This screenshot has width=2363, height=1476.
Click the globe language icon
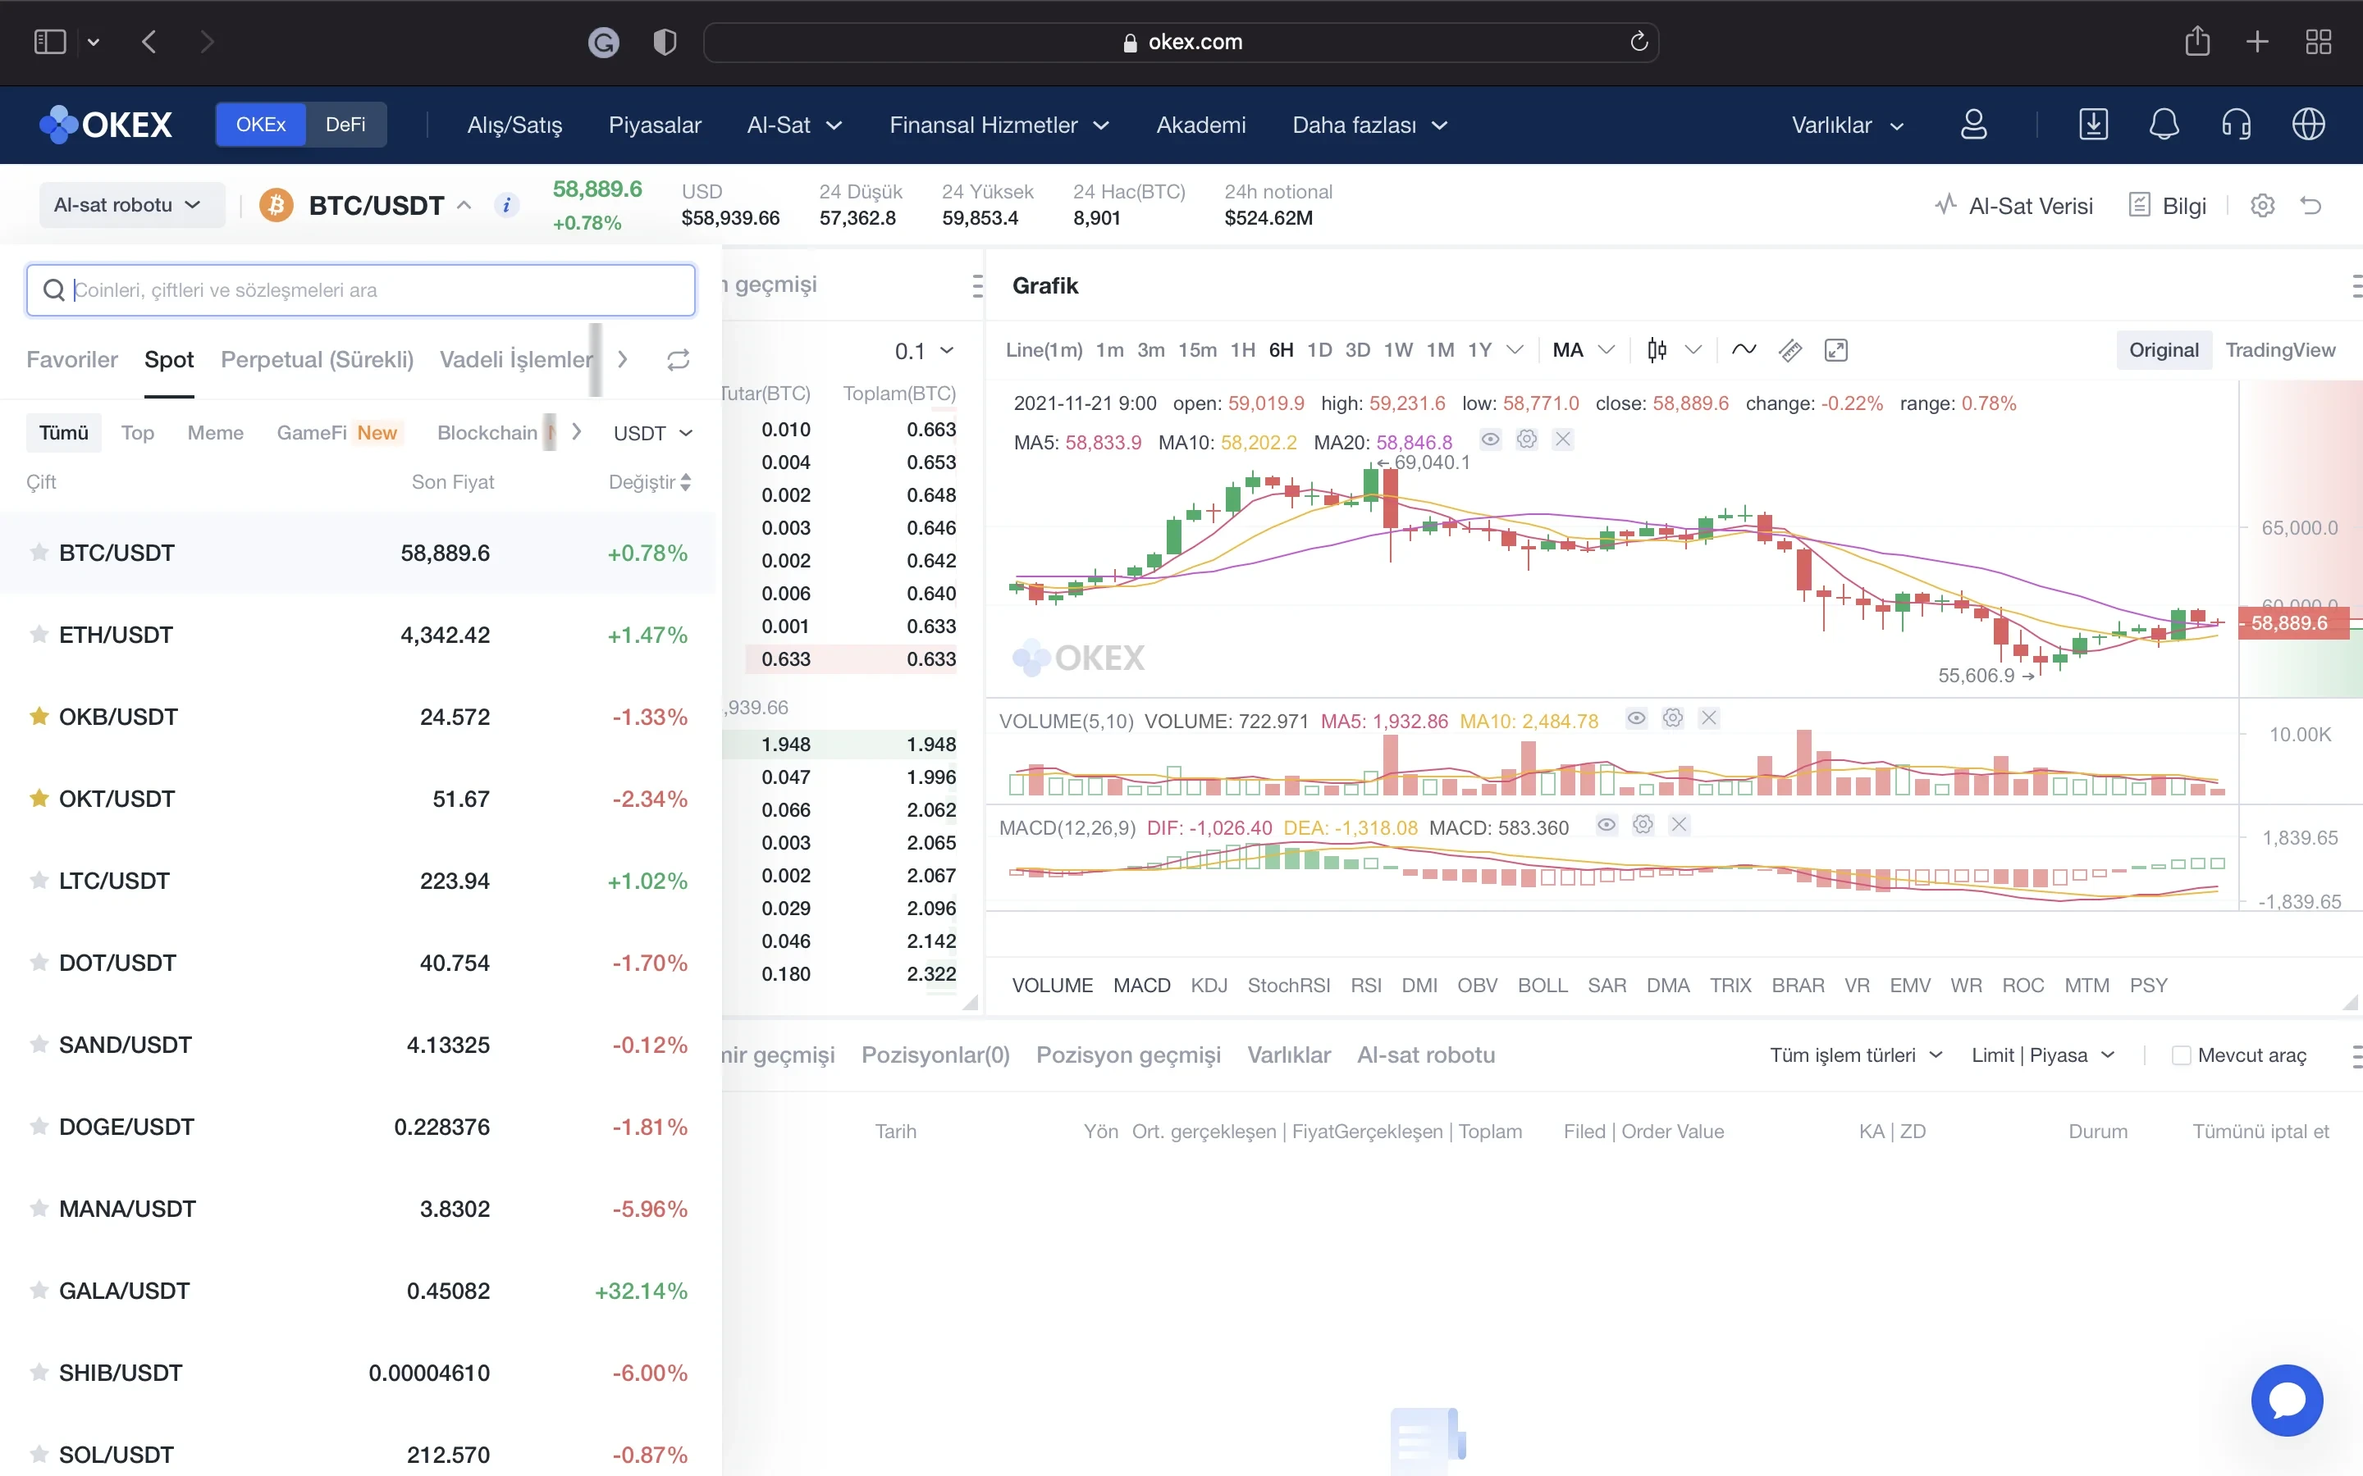coord(2308,124)
